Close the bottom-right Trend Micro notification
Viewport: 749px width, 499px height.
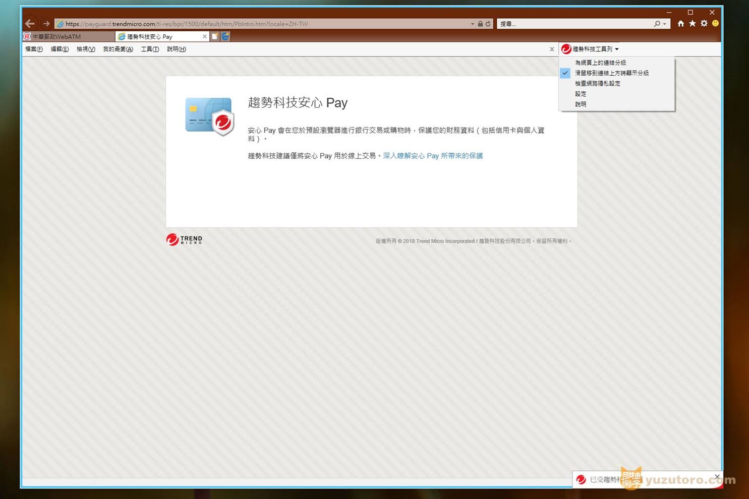coord(717,476)
